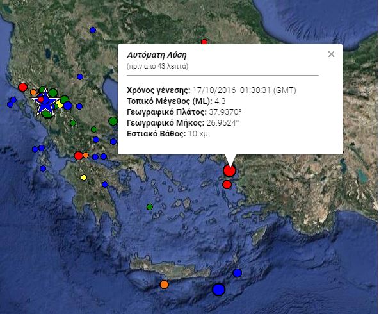Click the blue marker off Crete's eastern tip
This screenshot has height=314, width=379.
tap(237, 273)
